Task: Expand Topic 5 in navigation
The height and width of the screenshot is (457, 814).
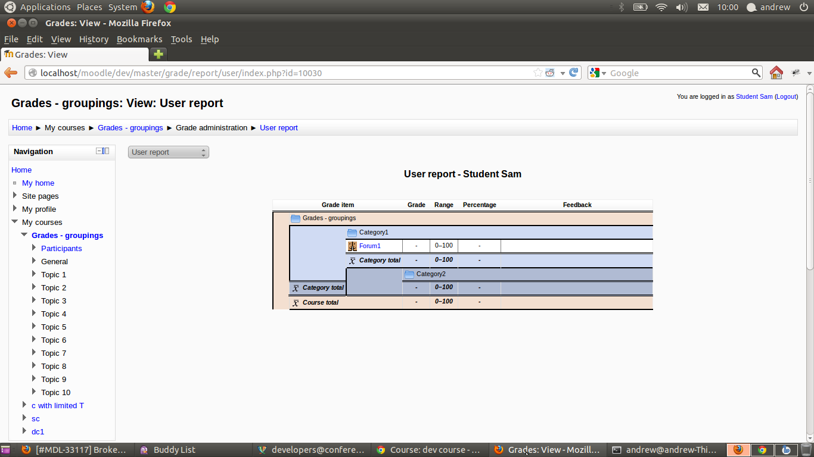Action: (34, 326)
